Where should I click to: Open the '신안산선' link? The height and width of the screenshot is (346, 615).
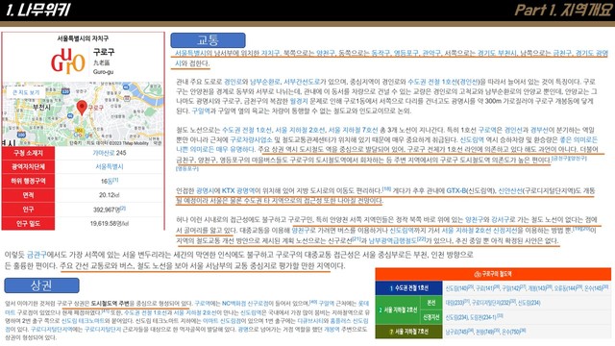(x=510, y=190)
